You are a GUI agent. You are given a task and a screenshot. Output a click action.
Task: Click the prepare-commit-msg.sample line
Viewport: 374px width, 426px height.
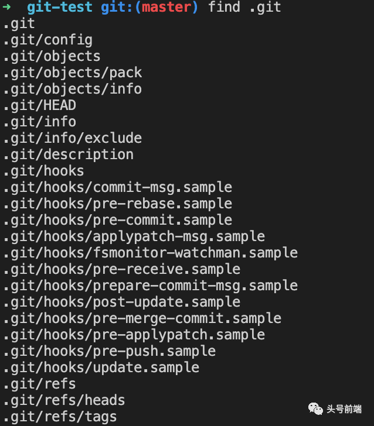pyautogui.click(x=151, y=286)
